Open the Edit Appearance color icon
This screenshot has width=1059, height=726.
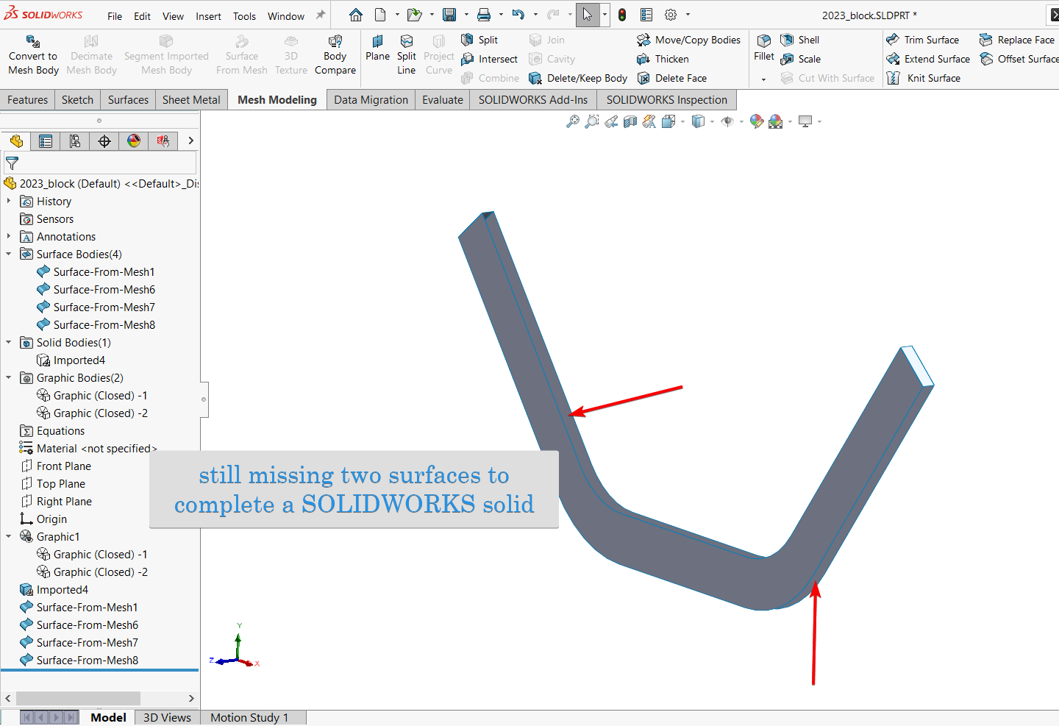756,121
